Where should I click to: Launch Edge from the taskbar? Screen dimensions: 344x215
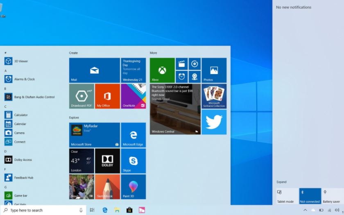coord(105,210)
